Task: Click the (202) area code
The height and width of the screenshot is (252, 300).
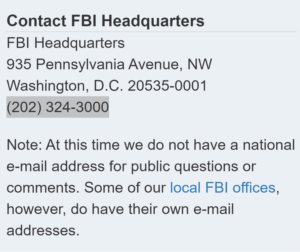Action: pos(24,107)
